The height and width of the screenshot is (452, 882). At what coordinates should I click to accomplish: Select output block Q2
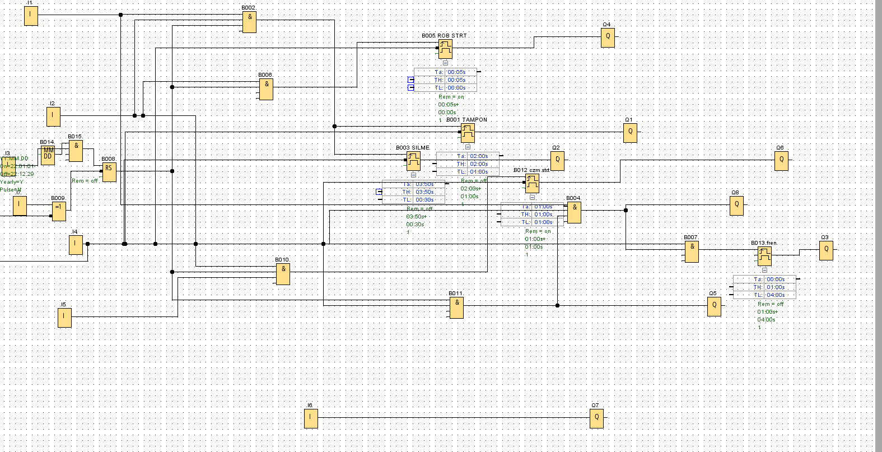click(x=557, y=161)
